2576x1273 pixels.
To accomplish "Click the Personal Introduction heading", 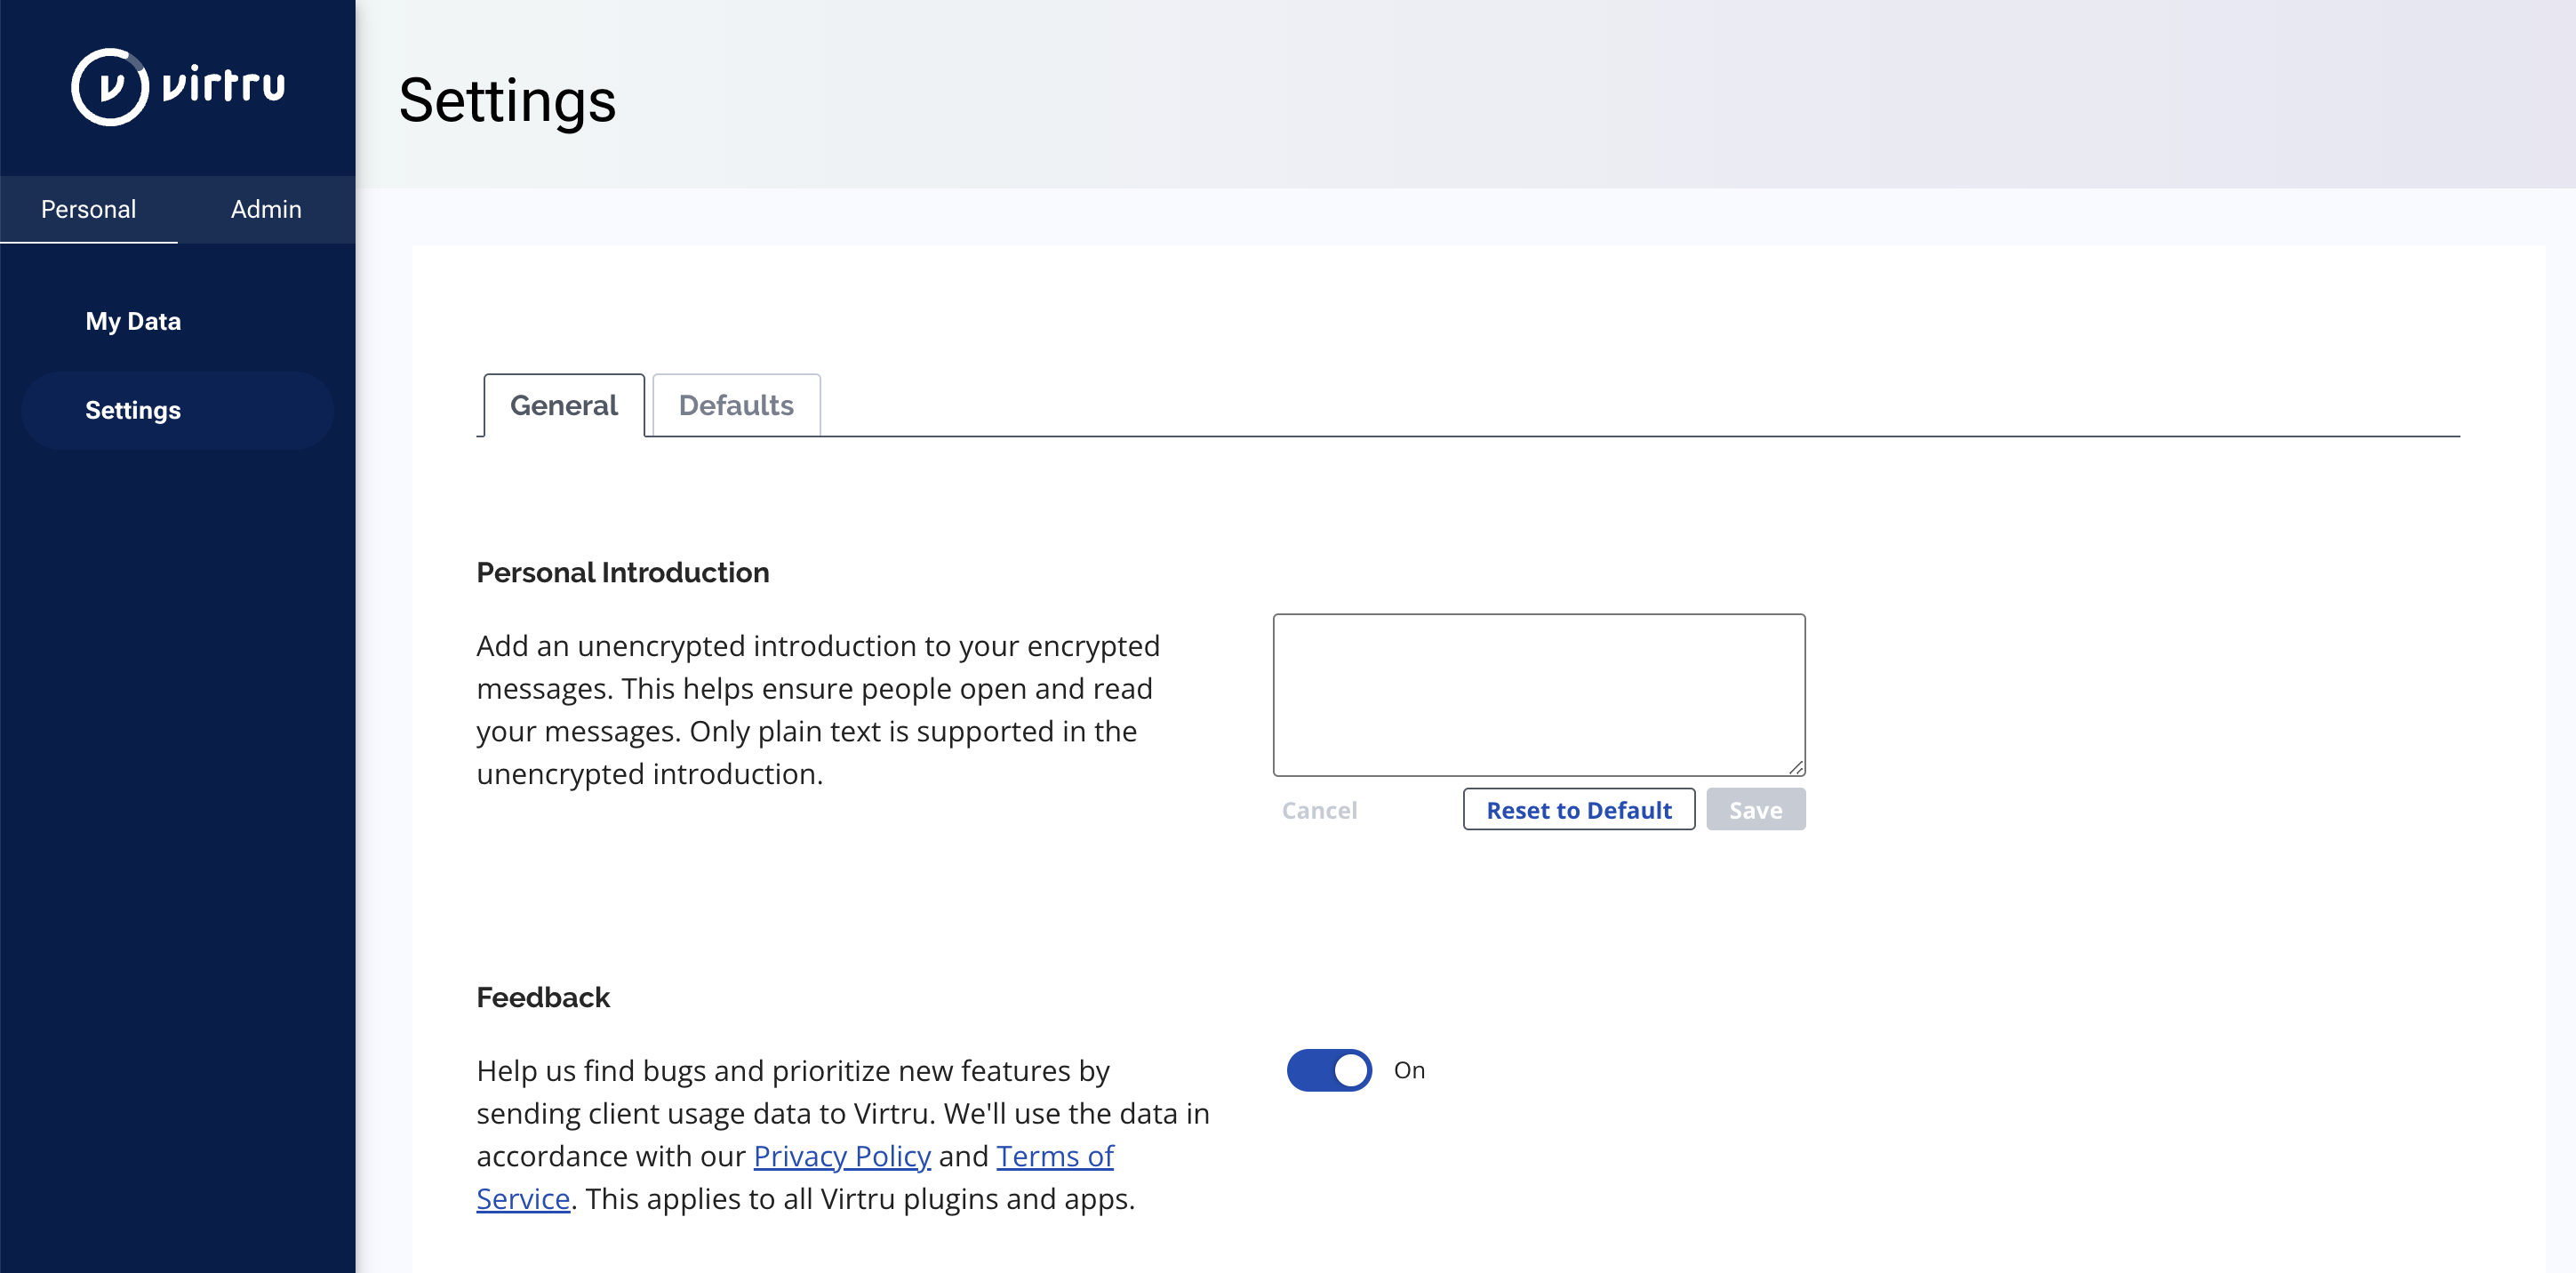I will (623, 573).
